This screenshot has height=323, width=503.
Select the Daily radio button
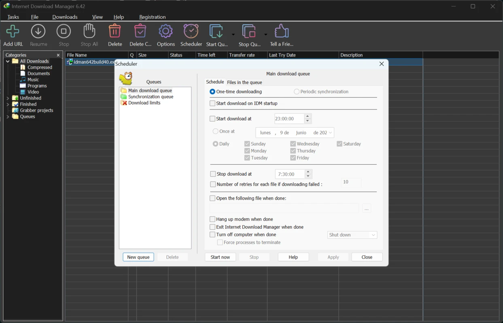pyautogui.click(x=215, y=144)
